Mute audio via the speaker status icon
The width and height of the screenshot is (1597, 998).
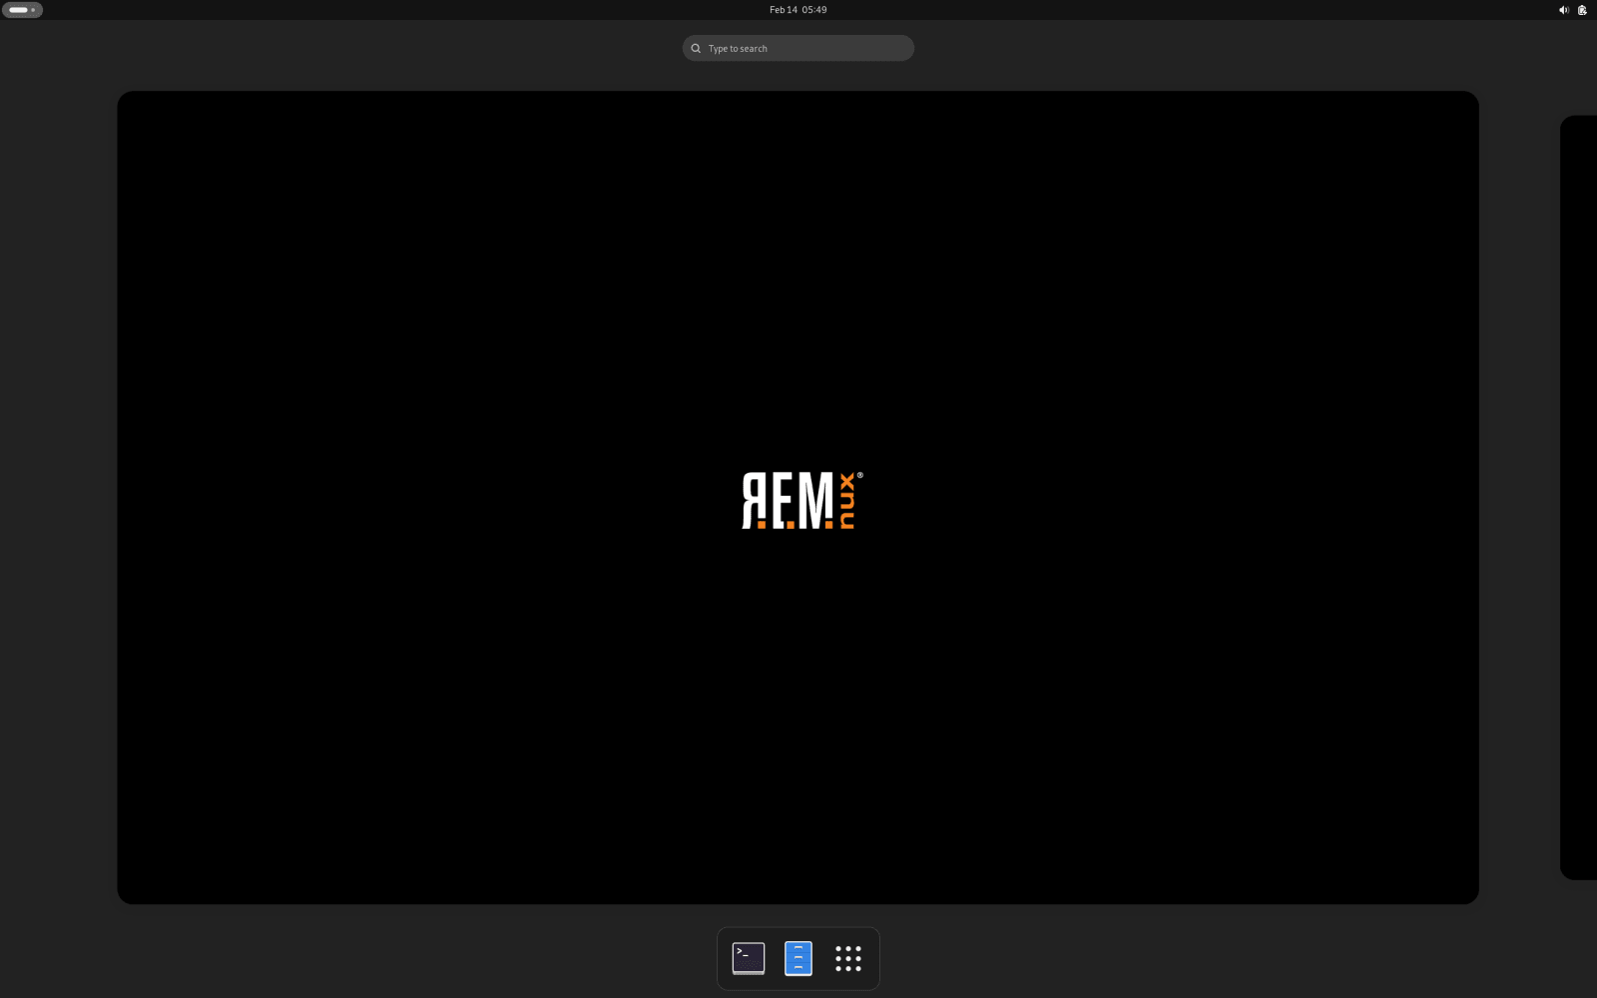click(1564, 9)
